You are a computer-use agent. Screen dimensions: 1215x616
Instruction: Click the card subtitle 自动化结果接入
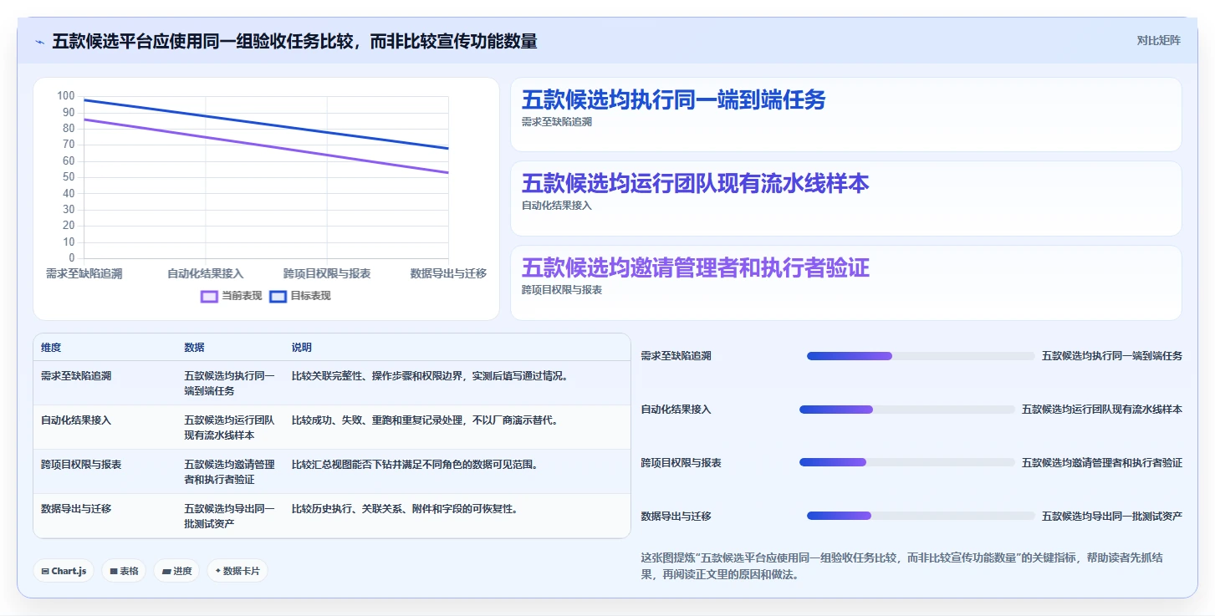point(556,206)
